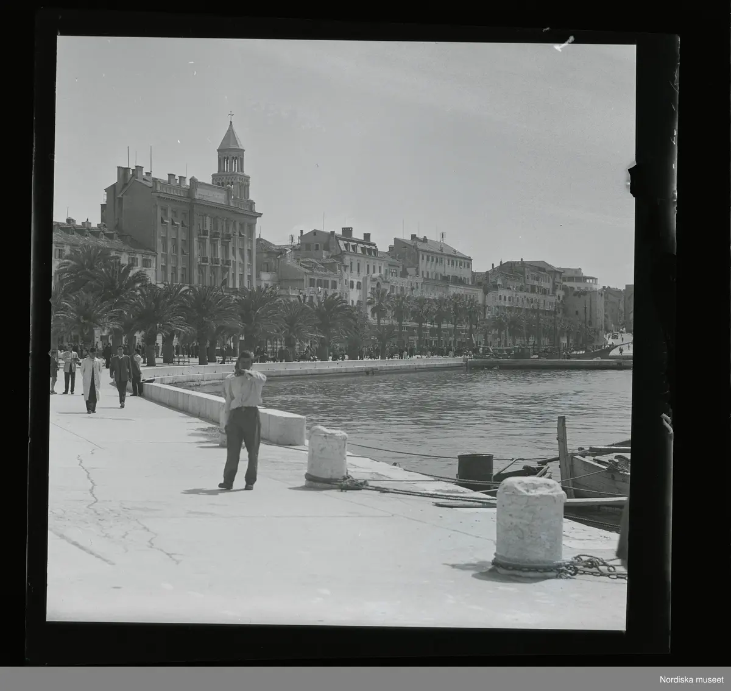Click the man in the dark suit
The height and width of the screenshot is (691, 731).
pos(121,374)
